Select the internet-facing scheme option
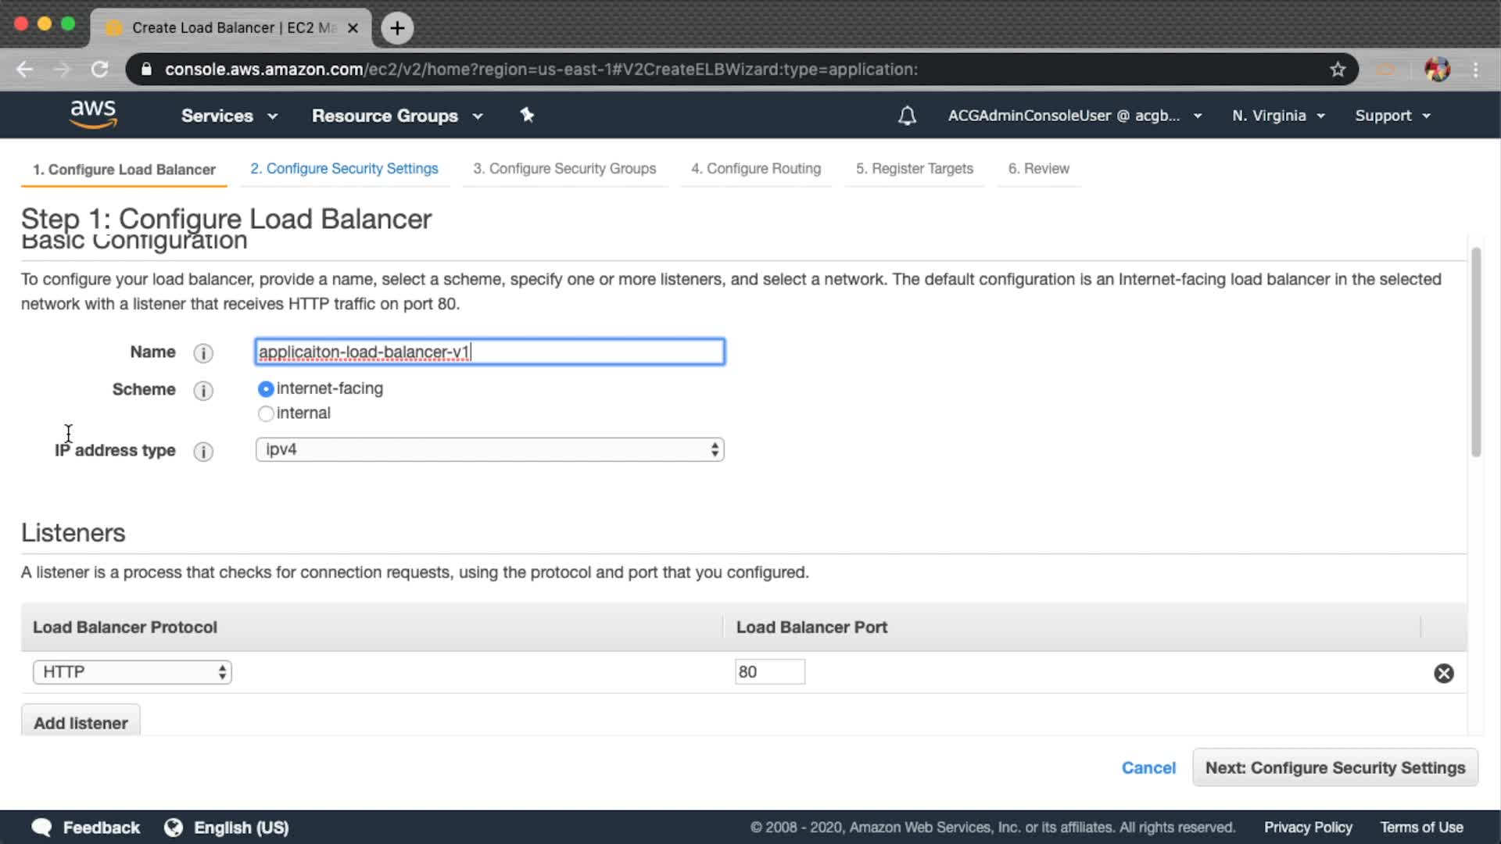Viewport: 1501px width, 844px height. coord(266,389)
